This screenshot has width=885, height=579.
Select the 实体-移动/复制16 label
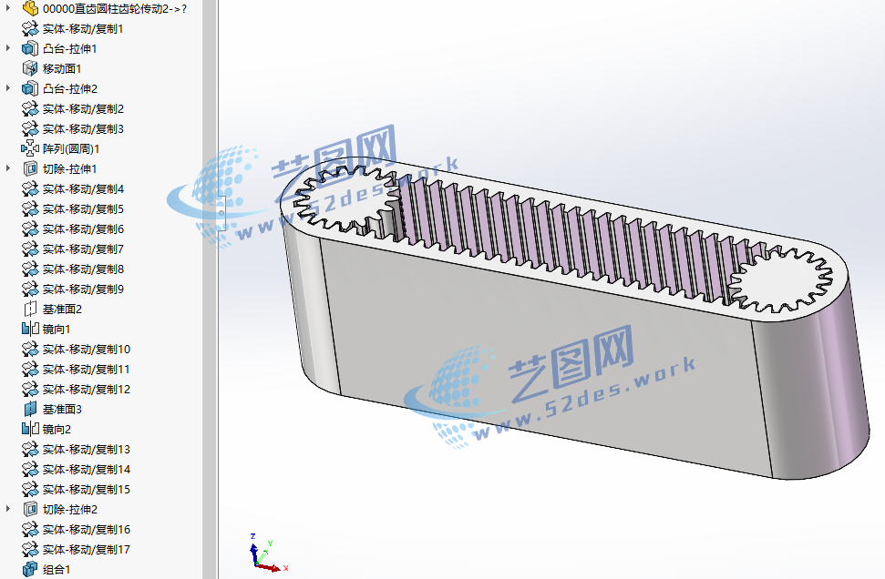(87, 530)
